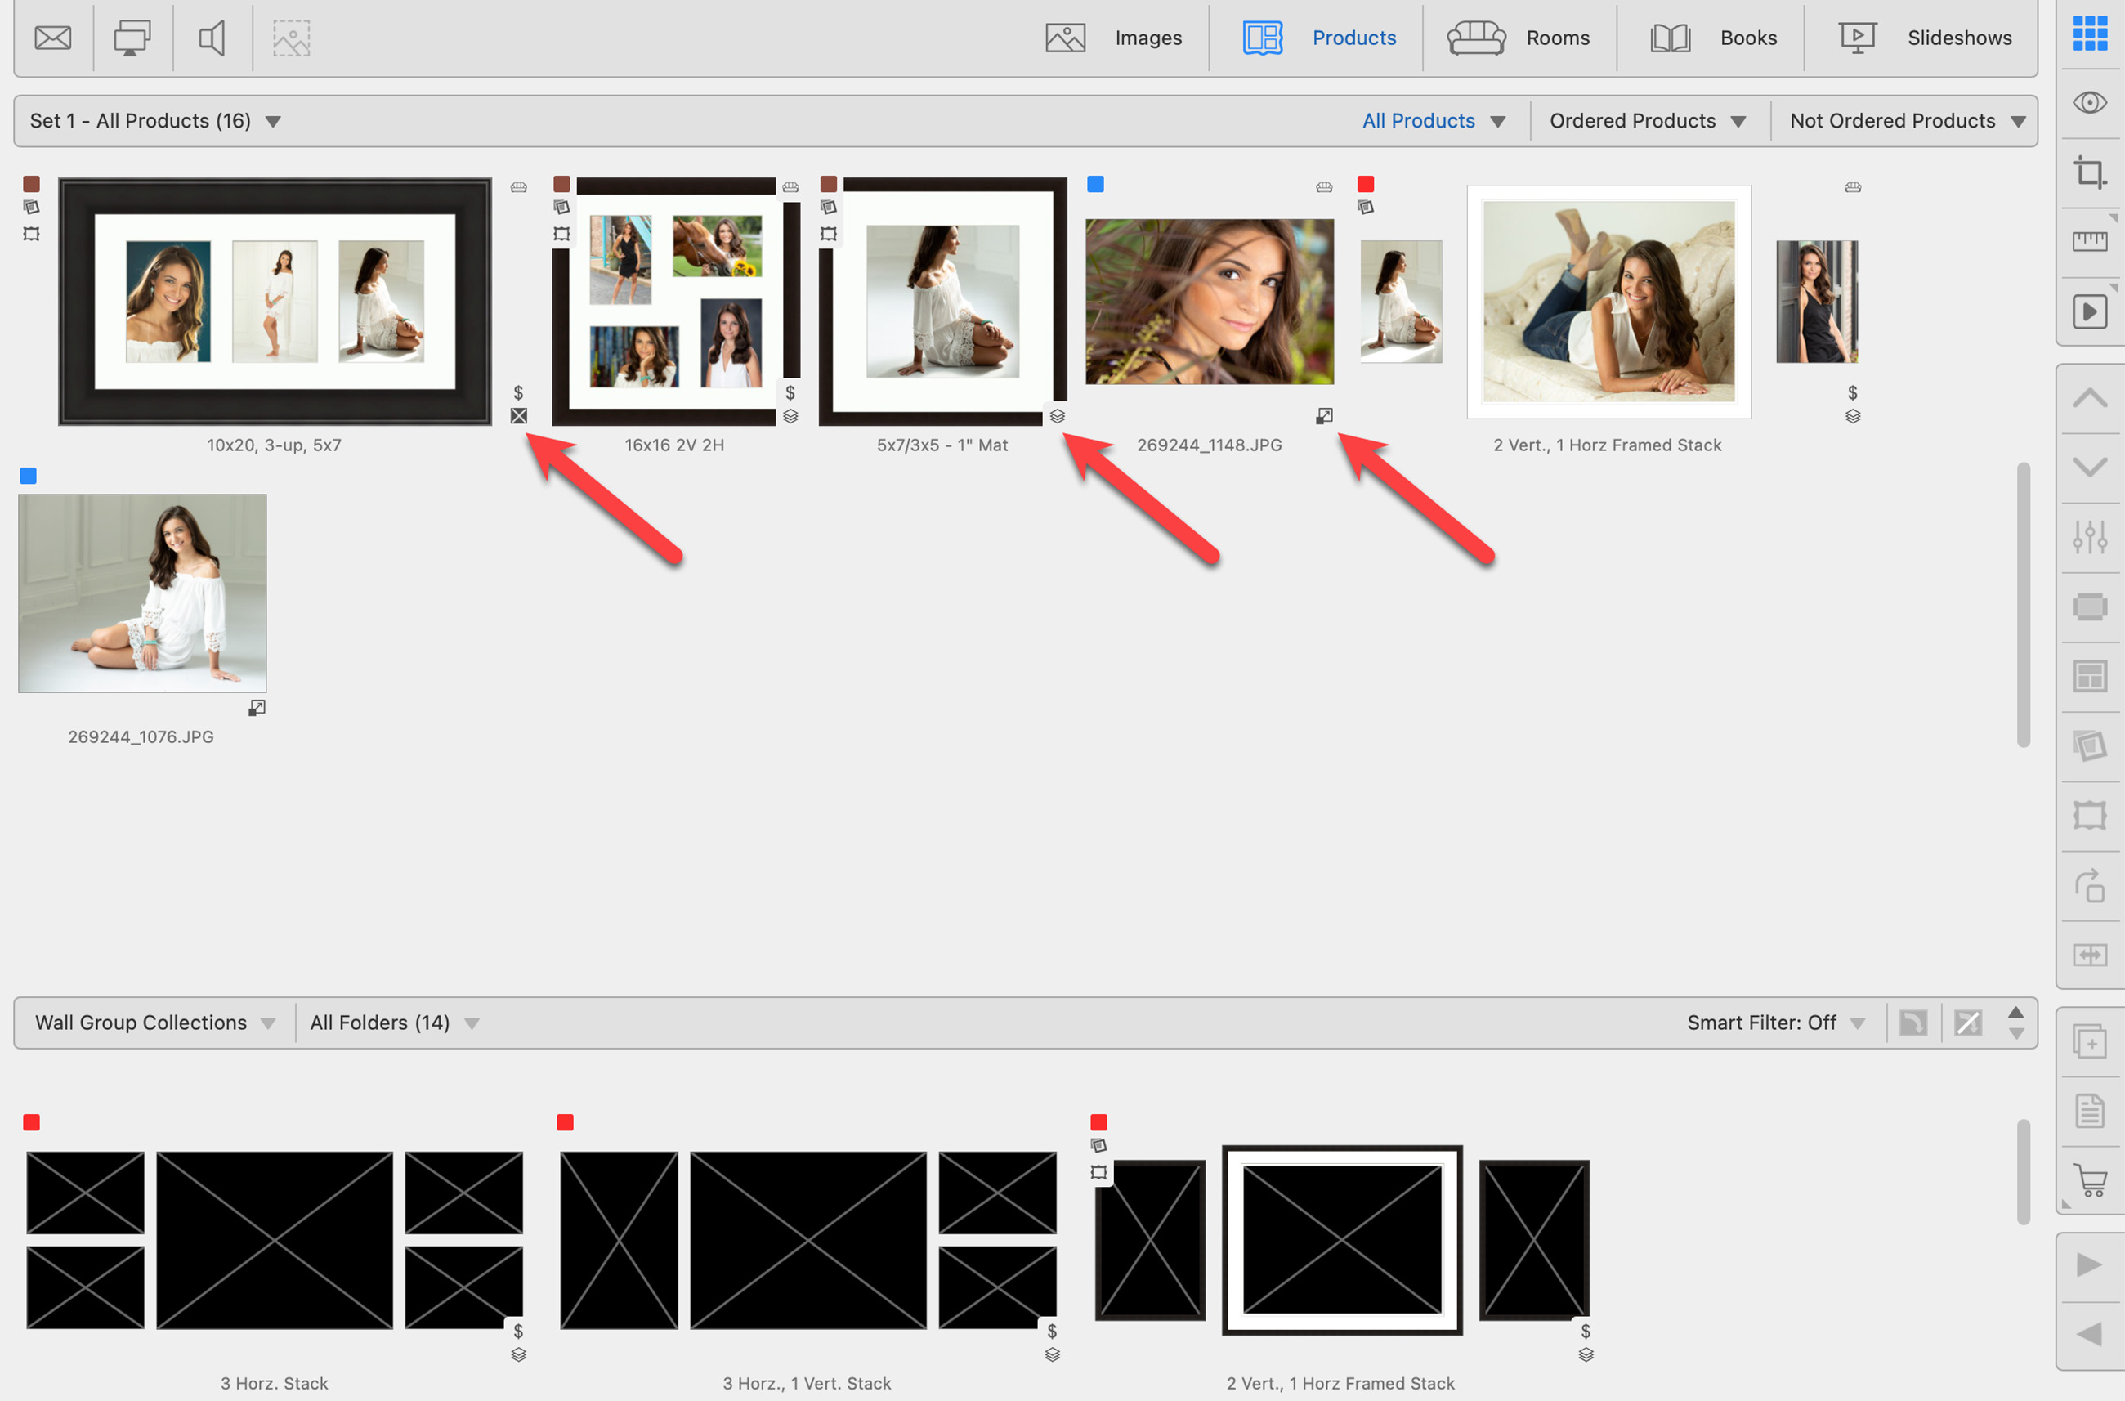Click blue color tag on 269244_1148.JPG

tap(1095, 184)
